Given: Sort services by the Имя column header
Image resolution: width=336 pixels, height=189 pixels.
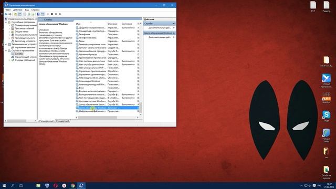Looking at the screenshot, I should [91, 24].
